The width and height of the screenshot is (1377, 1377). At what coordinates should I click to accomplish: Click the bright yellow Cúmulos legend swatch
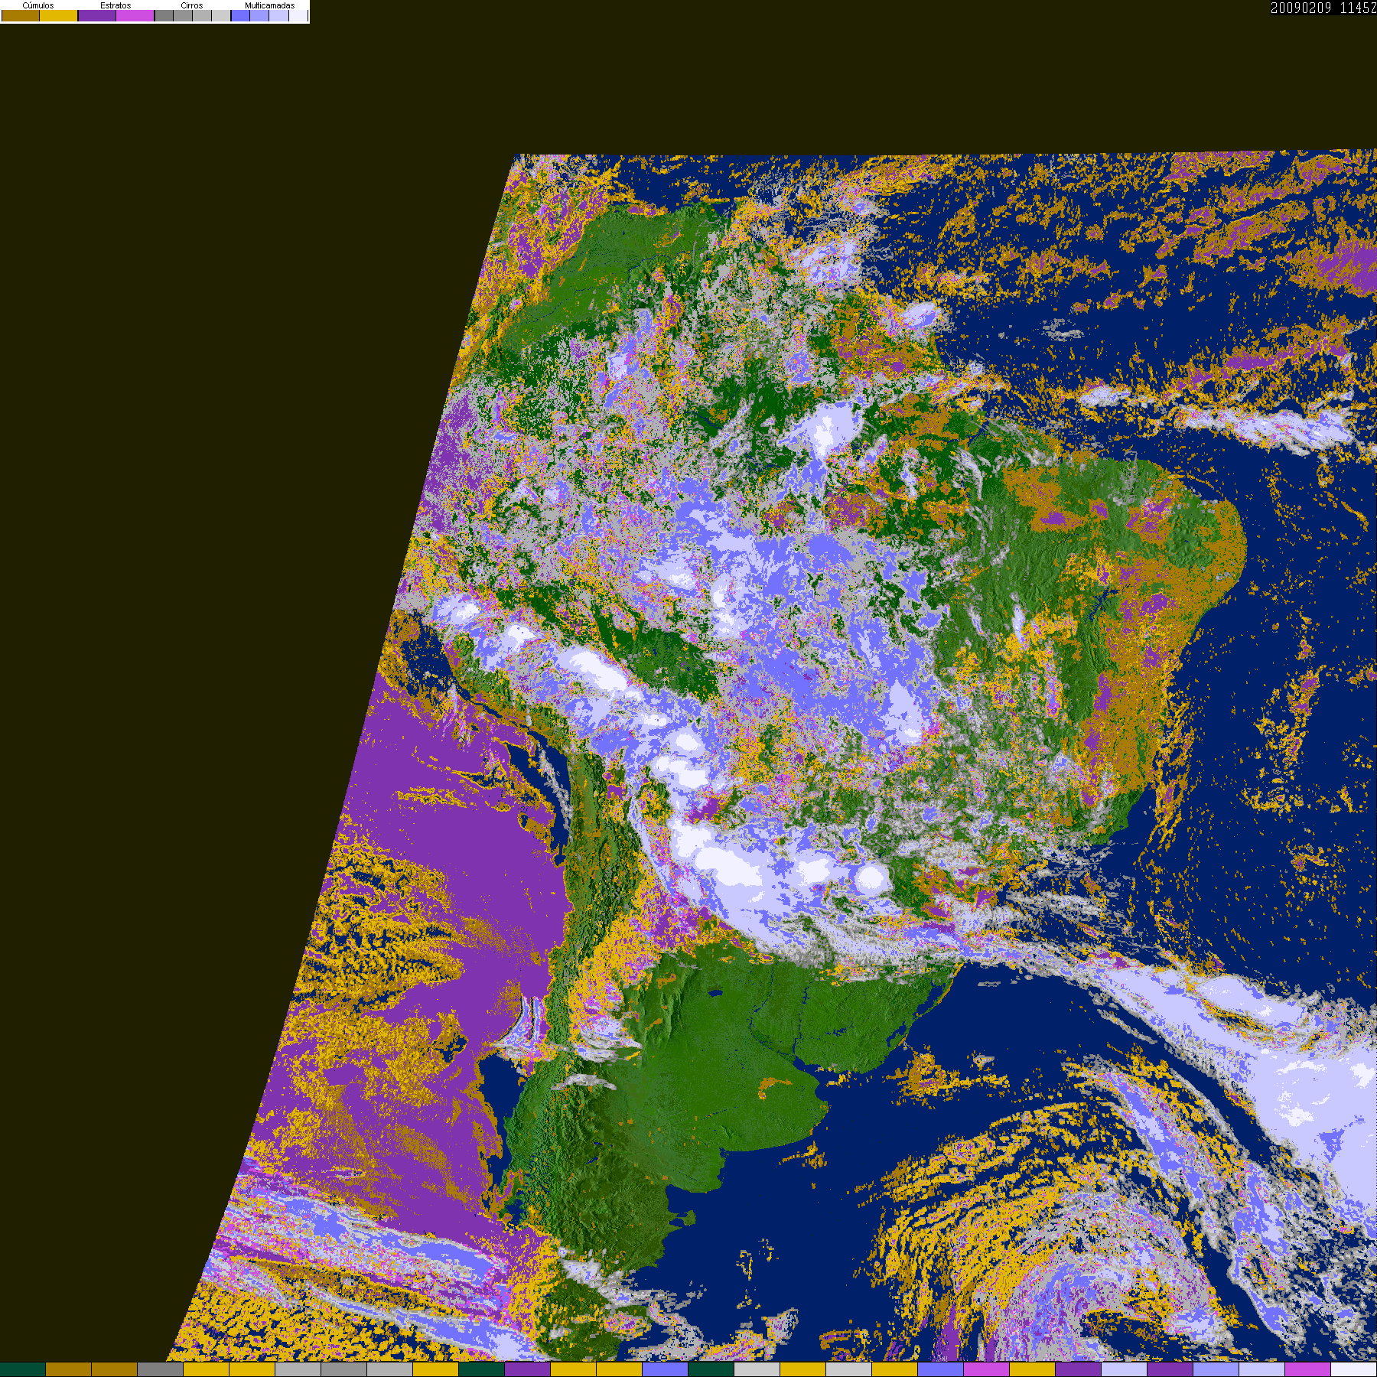[58, 15]
